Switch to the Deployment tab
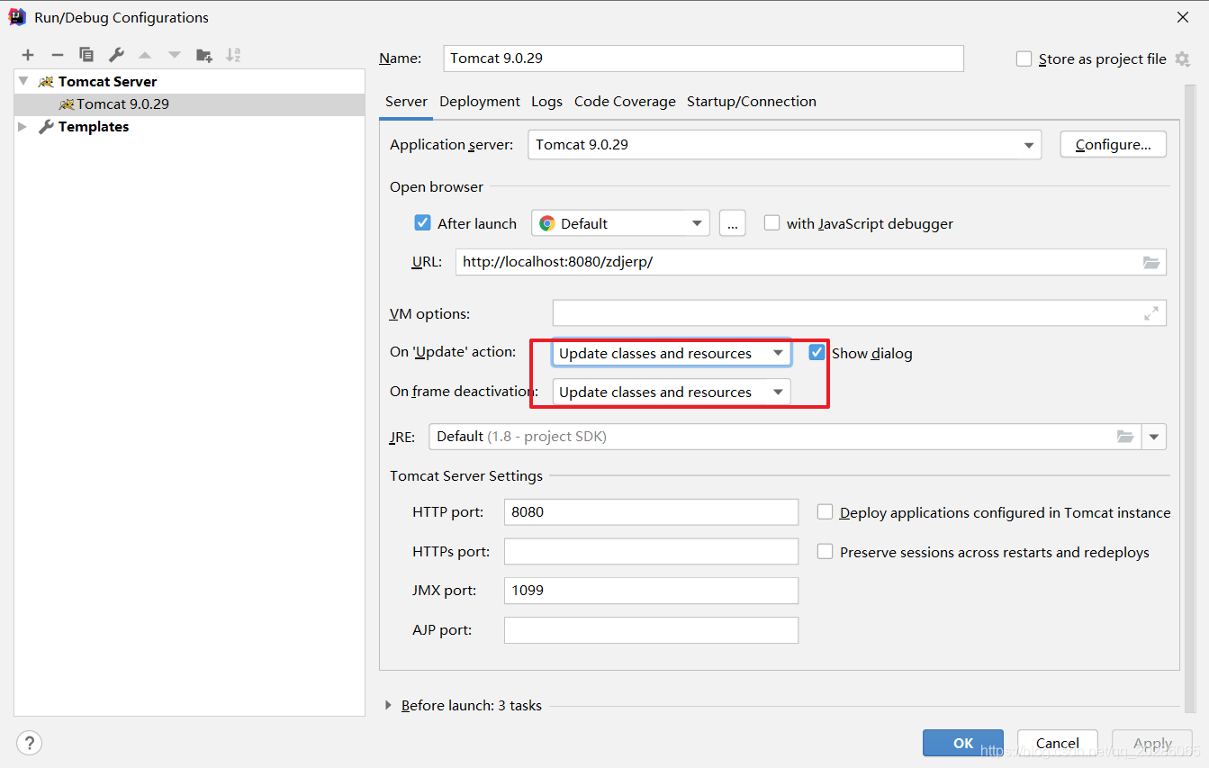Image resolution: width=1209 pixels, height=768 pixels. click(479, 102)
